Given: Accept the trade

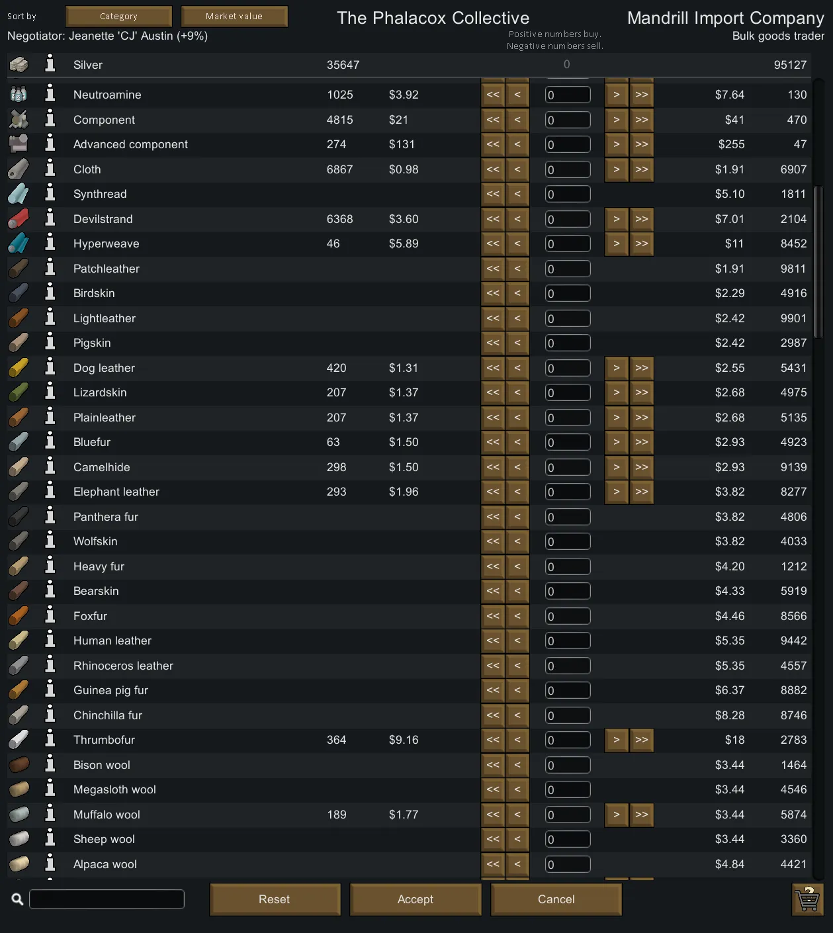Looking at the screenshot, I should click(x=416, y=899).
